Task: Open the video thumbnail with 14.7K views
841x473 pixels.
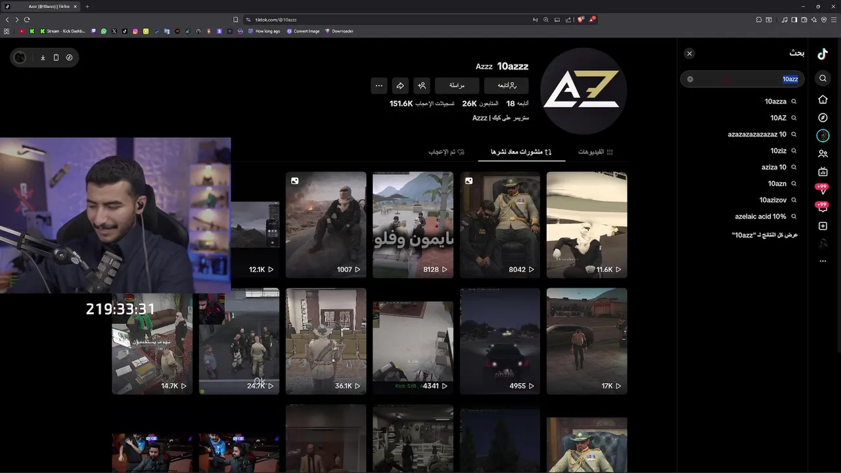Action: click(152, 342)
